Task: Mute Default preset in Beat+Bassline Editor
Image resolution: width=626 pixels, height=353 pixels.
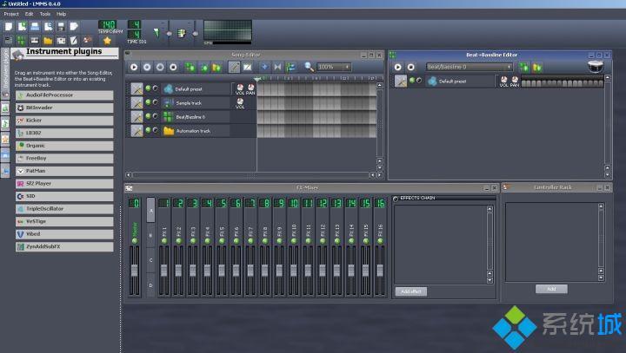Action: [412, 80]
